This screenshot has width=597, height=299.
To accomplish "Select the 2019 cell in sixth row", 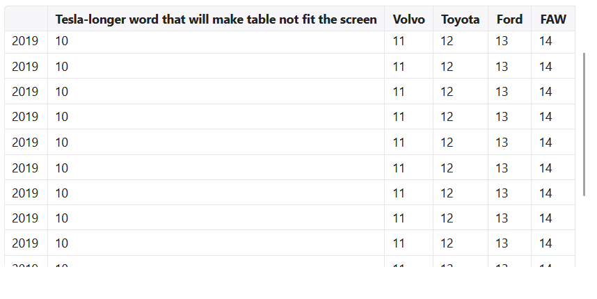I will (25, 168).
